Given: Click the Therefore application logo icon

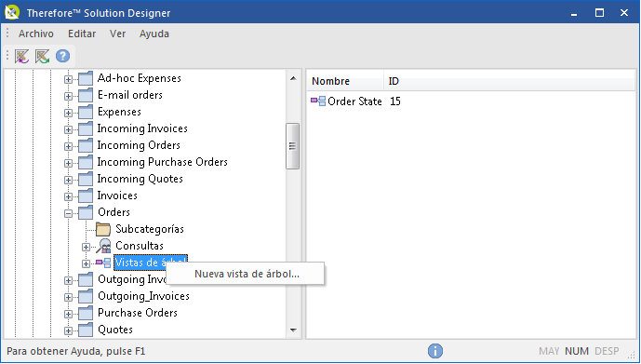Looking at the screenshot, I should click(x=12, y=12).
